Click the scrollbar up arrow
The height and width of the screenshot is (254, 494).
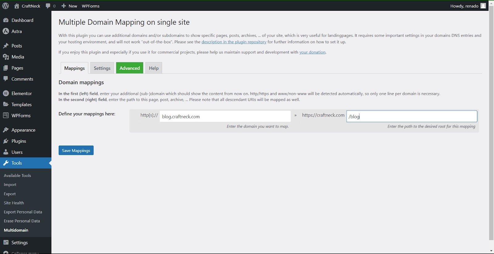tap(491, 3)
